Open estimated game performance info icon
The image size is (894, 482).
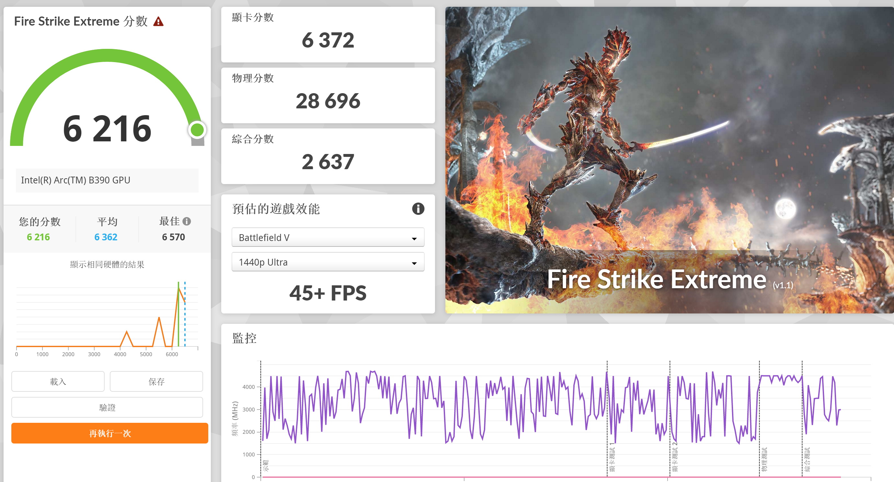click(x=418, y=209)
